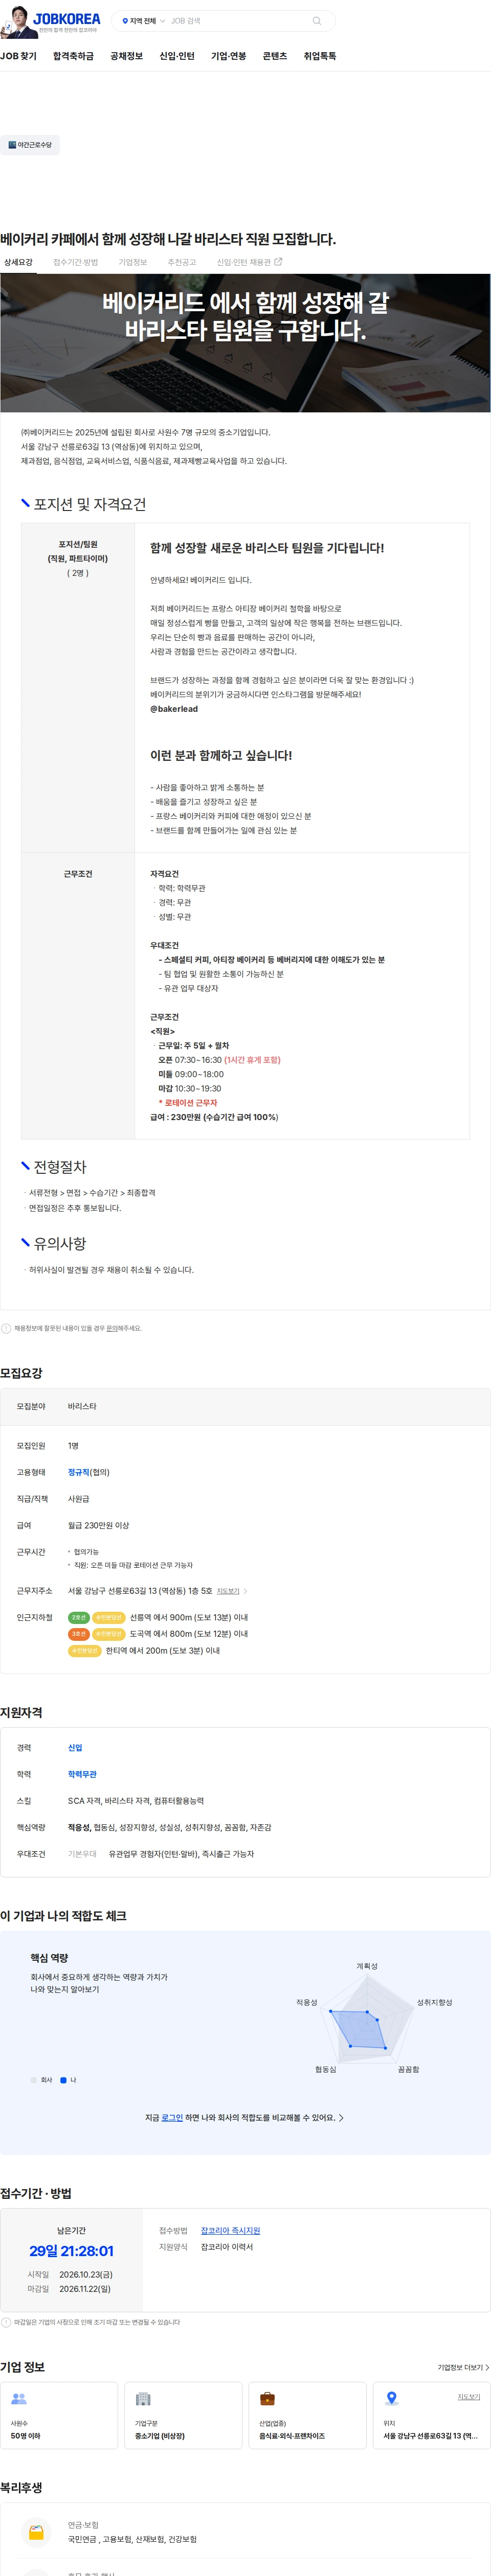Select the 추천공고 tab

click(181, 262)
